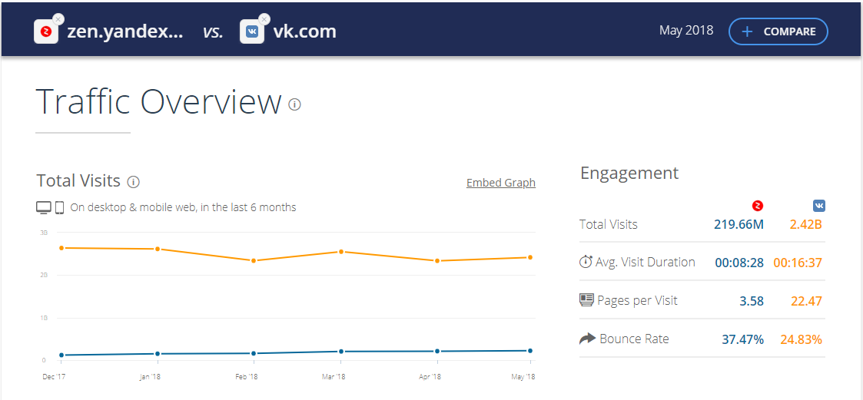This screenshot has width=863, height=400.
Task: Show the Total Visits info icon tooltip
Action: click(133, 182)
